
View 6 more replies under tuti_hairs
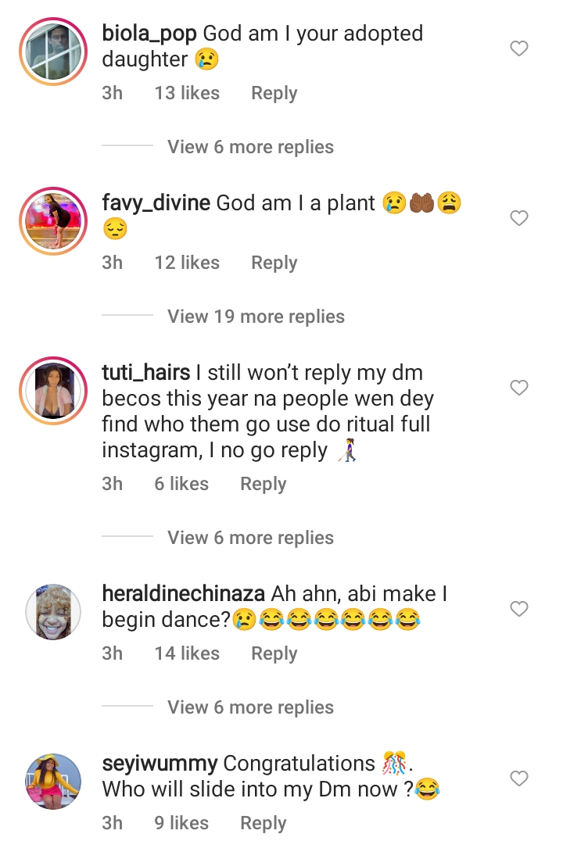(250, 538)
